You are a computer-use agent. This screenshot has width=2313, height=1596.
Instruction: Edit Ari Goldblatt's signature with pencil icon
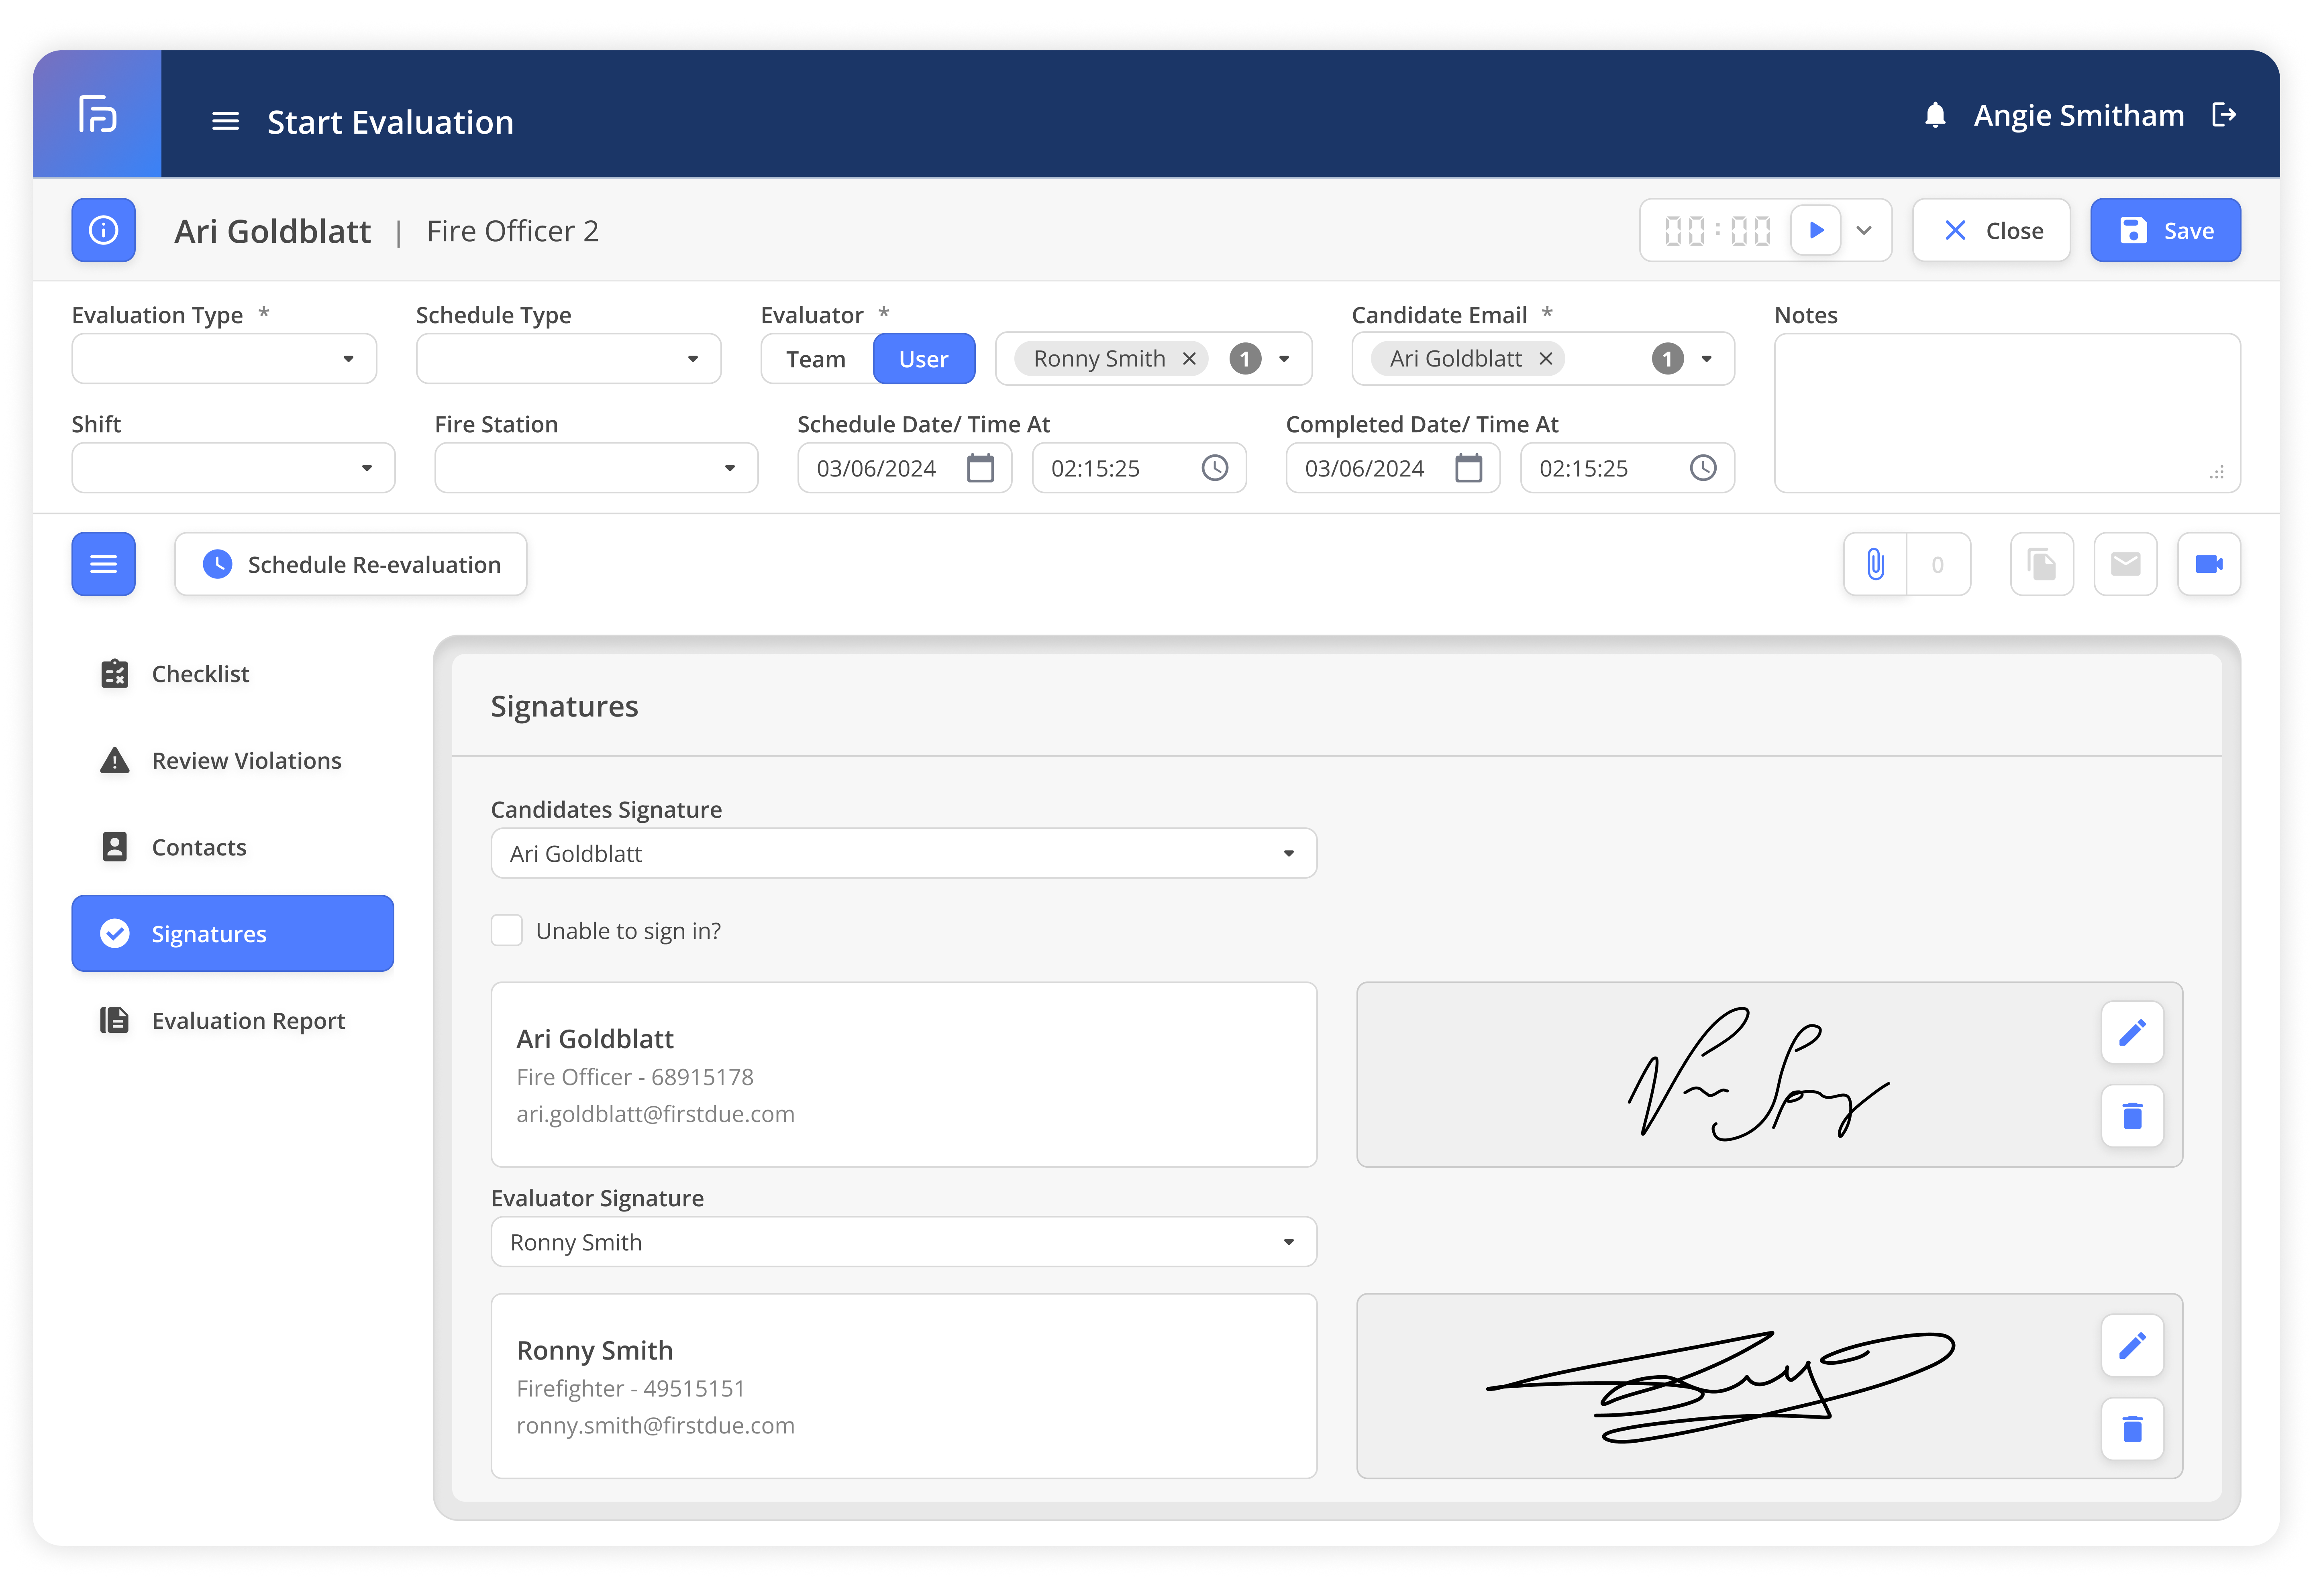click(2132, 1032)
